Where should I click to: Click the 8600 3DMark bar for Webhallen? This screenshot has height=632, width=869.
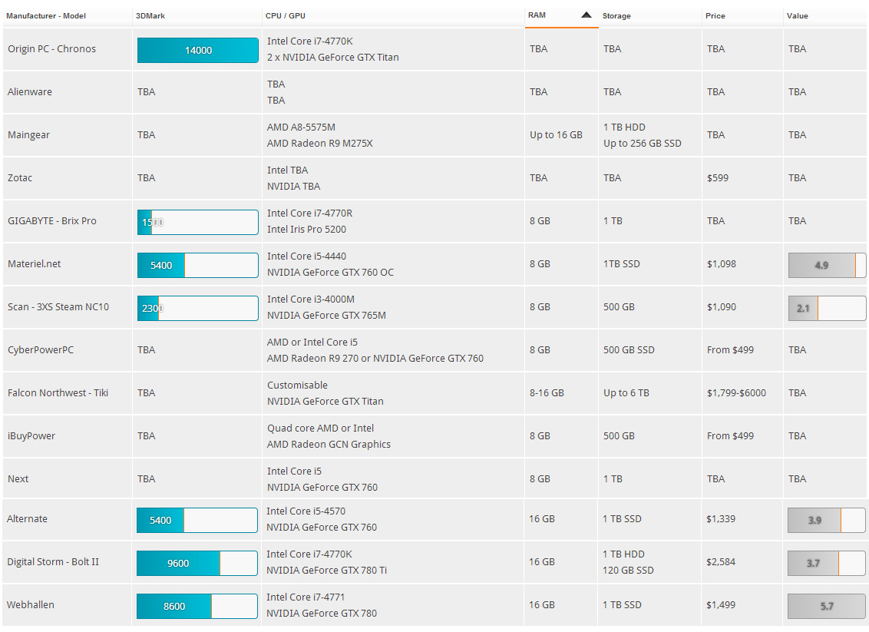197,607
